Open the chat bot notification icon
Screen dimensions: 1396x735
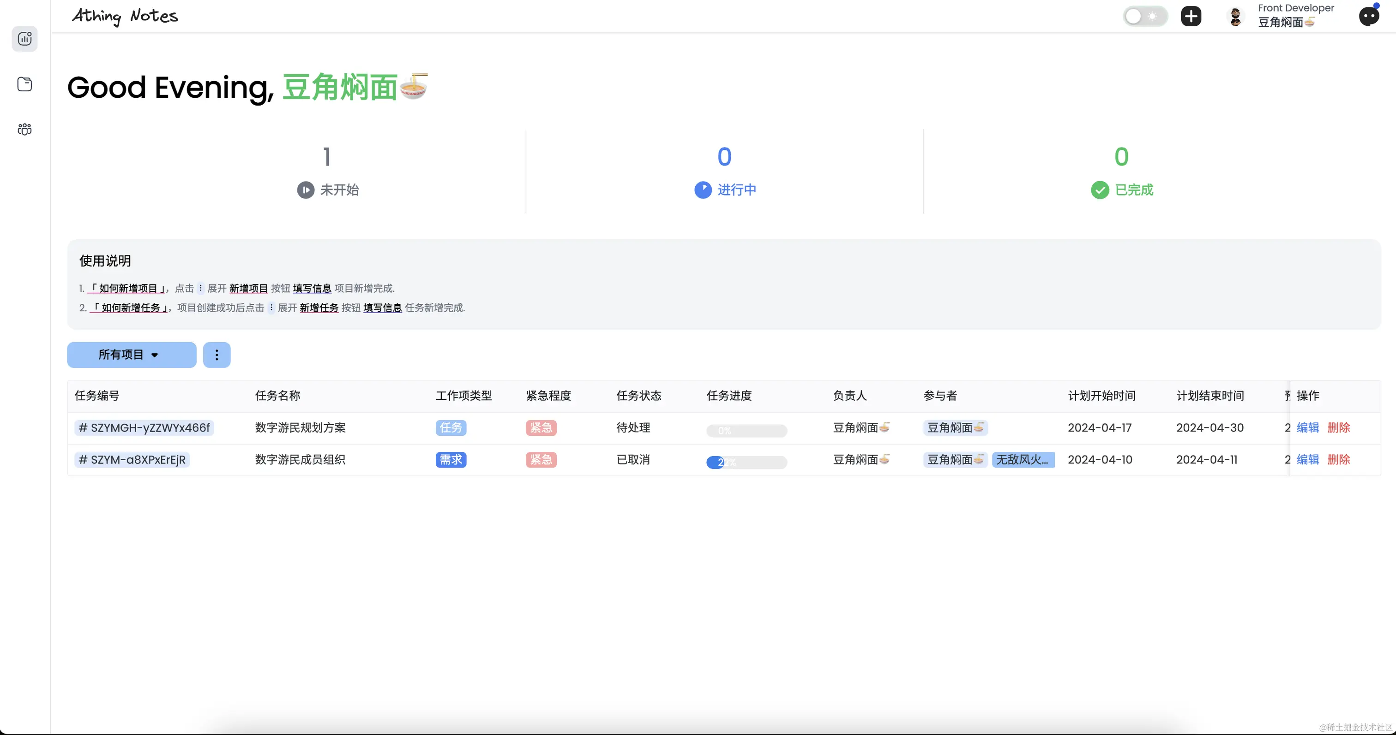tap(1369, 16)
